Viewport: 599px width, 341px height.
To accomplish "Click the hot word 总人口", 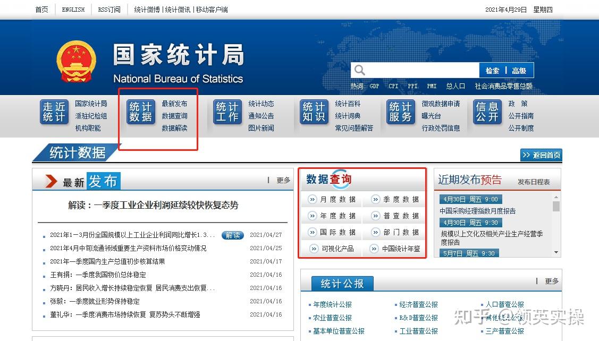I will (x=455, y=86).
